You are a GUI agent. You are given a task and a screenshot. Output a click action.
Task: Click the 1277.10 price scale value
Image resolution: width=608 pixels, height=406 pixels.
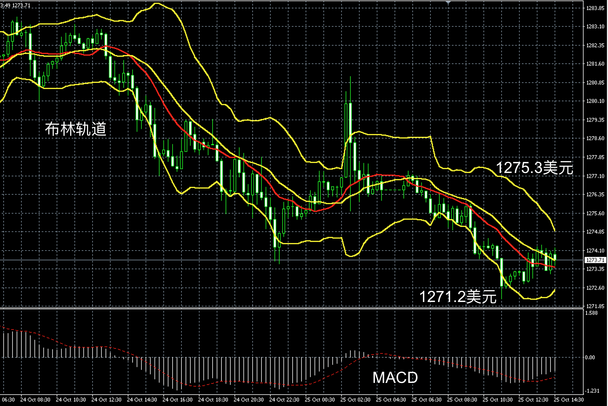pos(595,176)
